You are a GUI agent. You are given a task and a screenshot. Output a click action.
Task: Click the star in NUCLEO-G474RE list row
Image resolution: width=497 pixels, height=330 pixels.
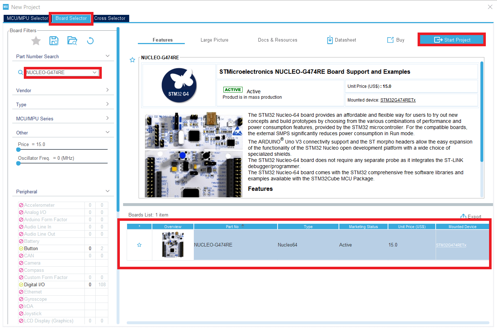(x=139, y=245)
